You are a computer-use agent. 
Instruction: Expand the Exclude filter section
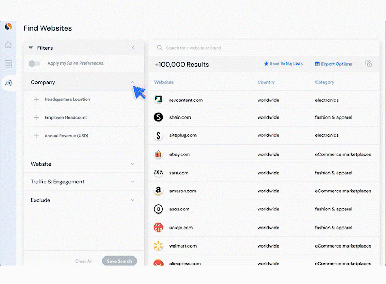[133, 200]
